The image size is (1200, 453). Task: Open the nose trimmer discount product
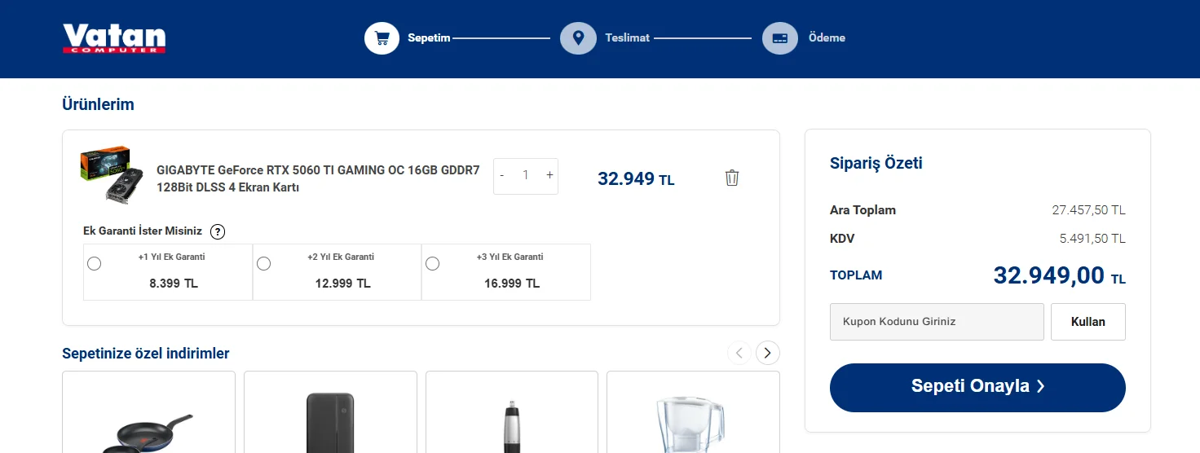click(512, 412)
